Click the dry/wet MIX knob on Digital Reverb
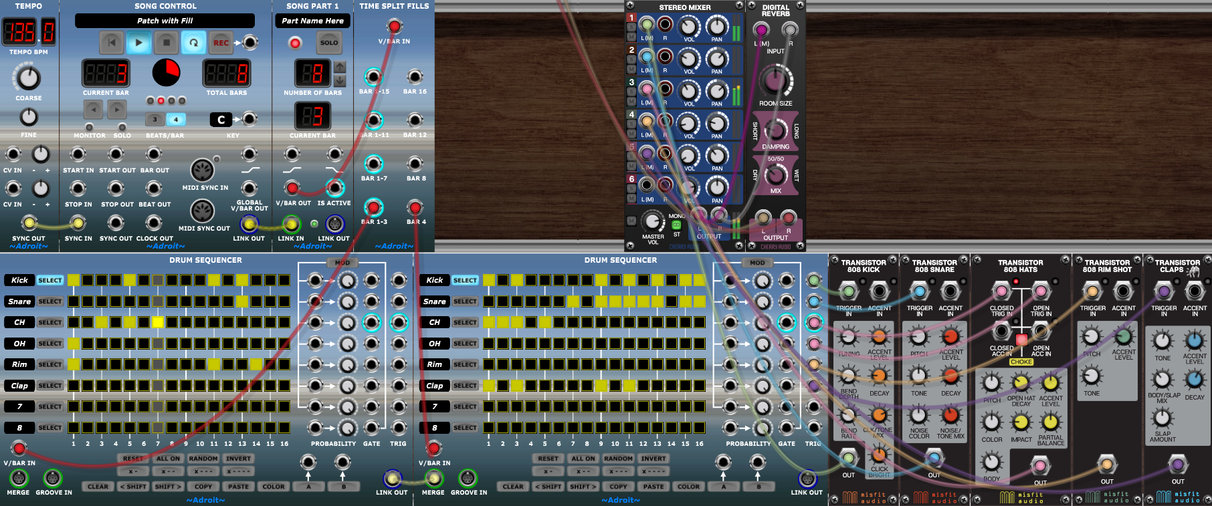The image size is (1212, 506). pyautogui.click(x=775, y=175)
